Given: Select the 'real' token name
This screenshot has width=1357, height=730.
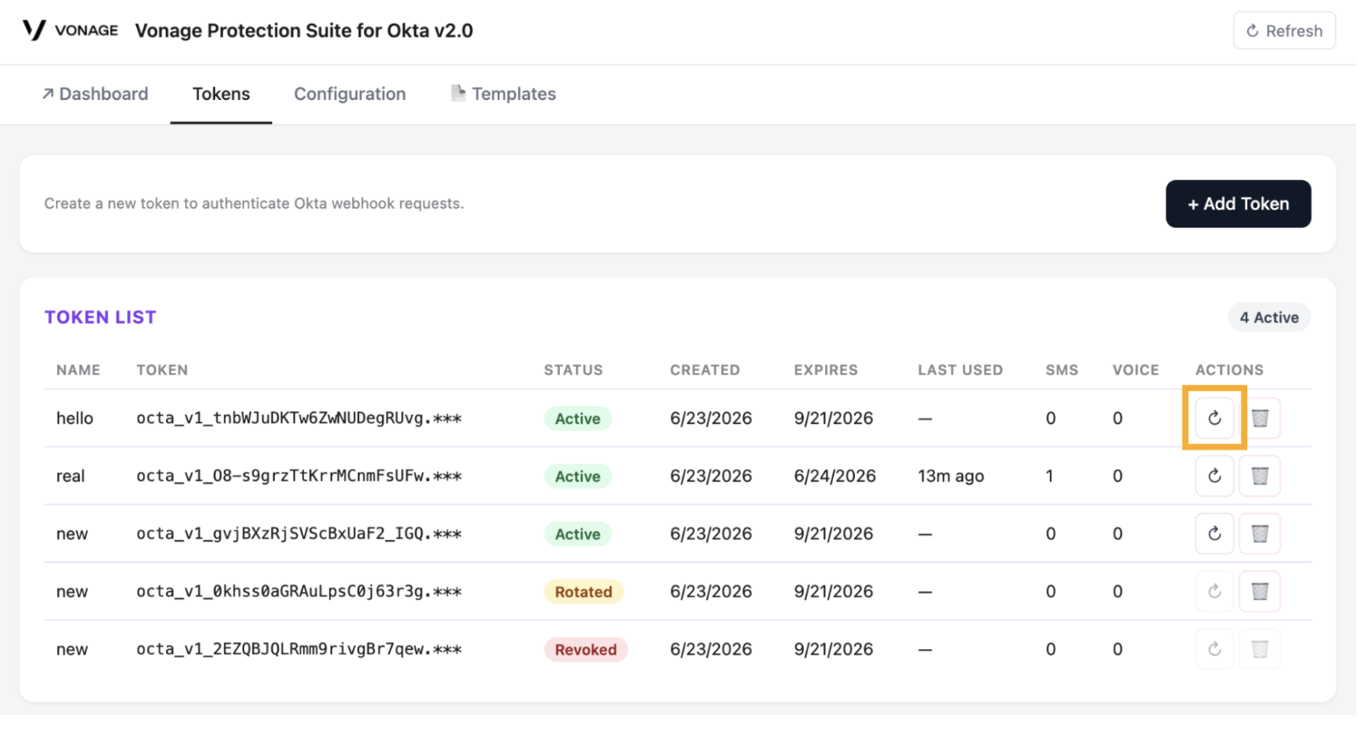Looking at the screenshot, I should (70, 476).
